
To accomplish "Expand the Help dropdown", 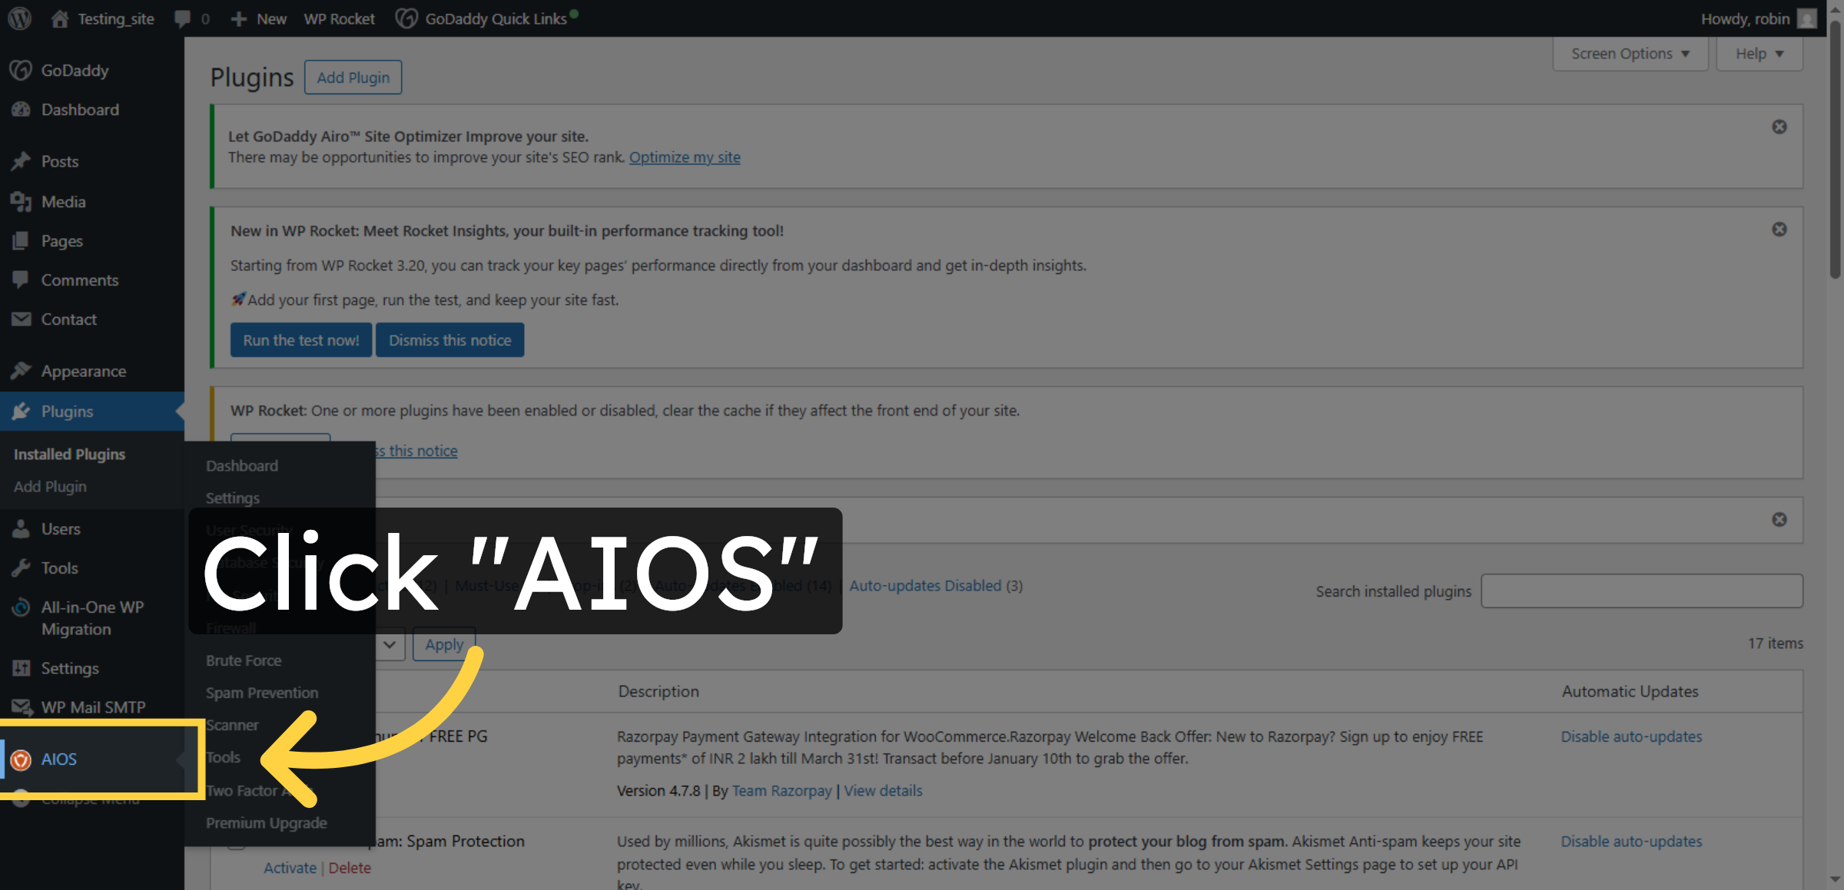I will [x=1759, y=53].
